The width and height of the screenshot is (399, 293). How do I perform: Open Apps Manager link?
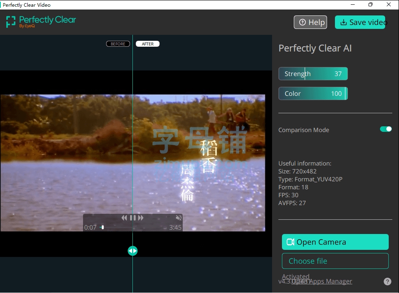(x=322, y=281)
